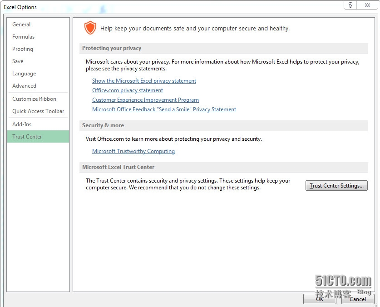The image size is (380, 307).
Task: Open Show the Microsoft Excel privacy statement link
Action: (x=144, y=81)
